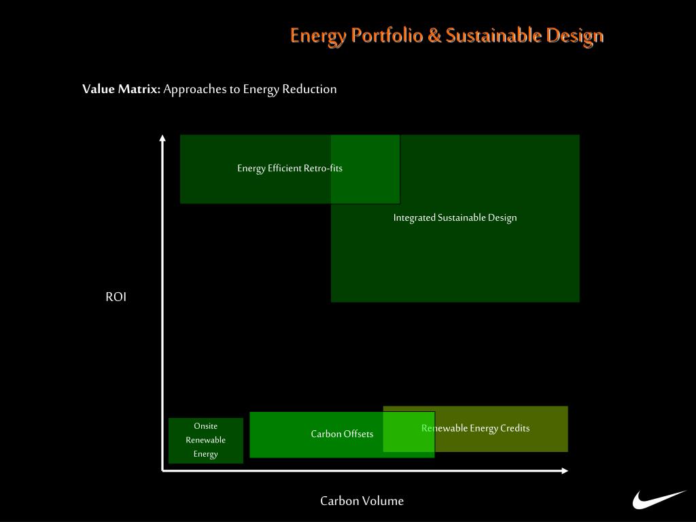Click the bright green overlap of Offsets and Credits
The image size is (696, 522).
(408, 432)
